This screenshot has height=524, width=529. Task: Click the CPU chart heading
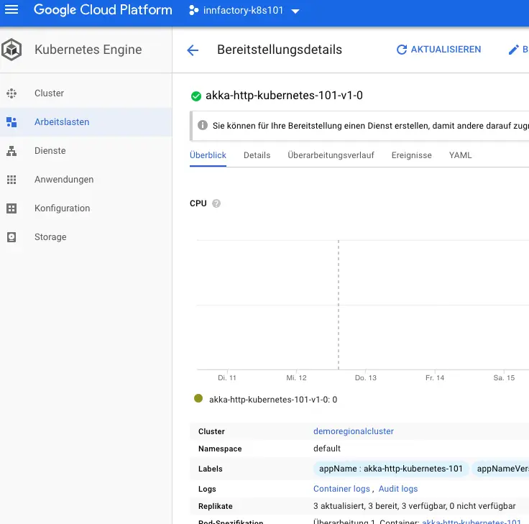point(198,203)
